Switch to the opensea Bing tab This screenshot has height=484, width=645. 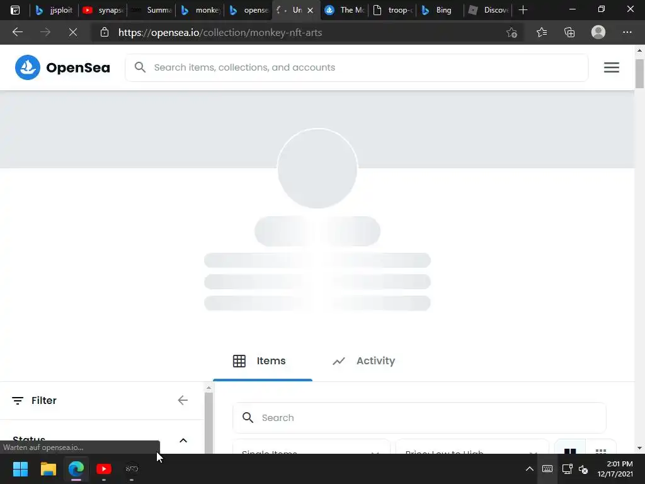(x=248, y=10)
